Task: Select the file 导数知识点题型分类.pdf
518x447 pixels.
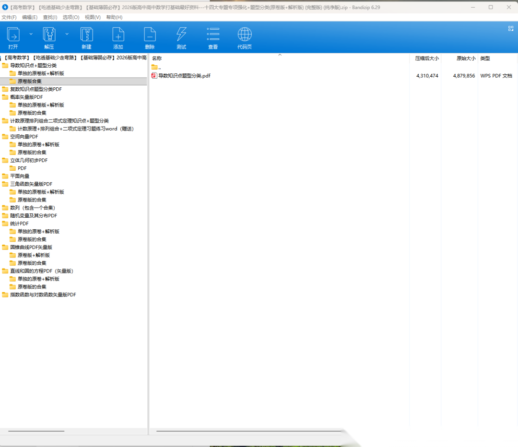Action: (184, 76)
